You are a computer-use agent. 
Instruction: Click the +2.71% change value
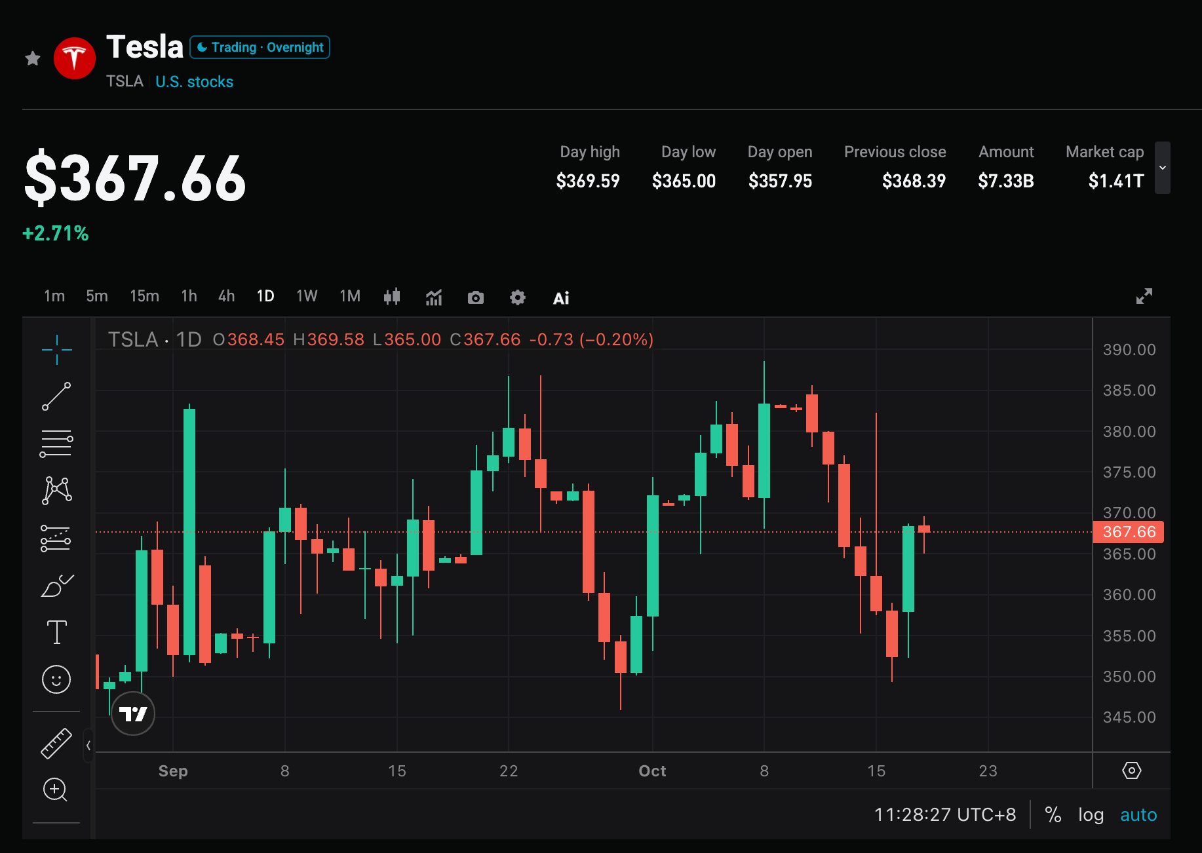(56, 233)
